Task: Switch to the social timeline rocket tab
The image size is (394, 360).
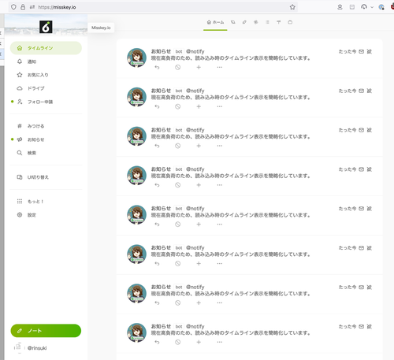Action: pyautogui.click(x=244, y=22)
